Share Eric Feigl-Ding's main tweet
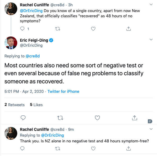Screen dimensions: 157x156 coord(134,118)
